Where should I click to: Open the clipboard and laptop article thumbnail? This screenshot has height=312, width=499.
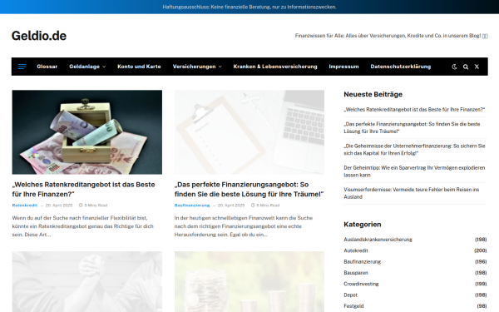249,132
